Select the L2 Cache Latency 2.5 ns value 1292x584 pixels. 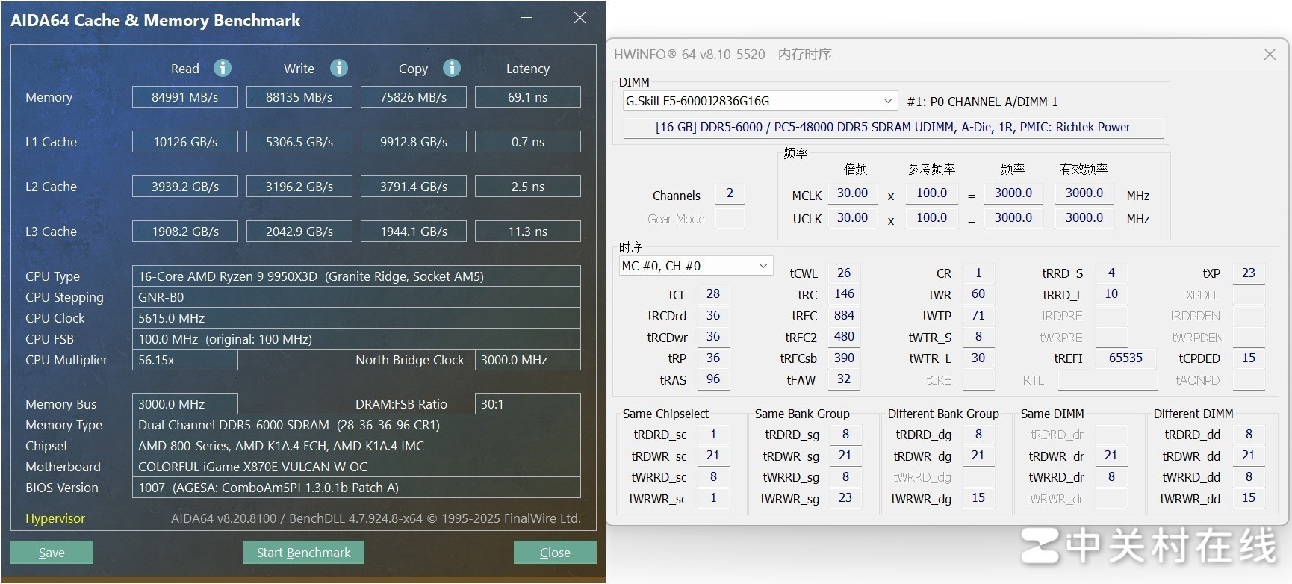coord(528,187)
